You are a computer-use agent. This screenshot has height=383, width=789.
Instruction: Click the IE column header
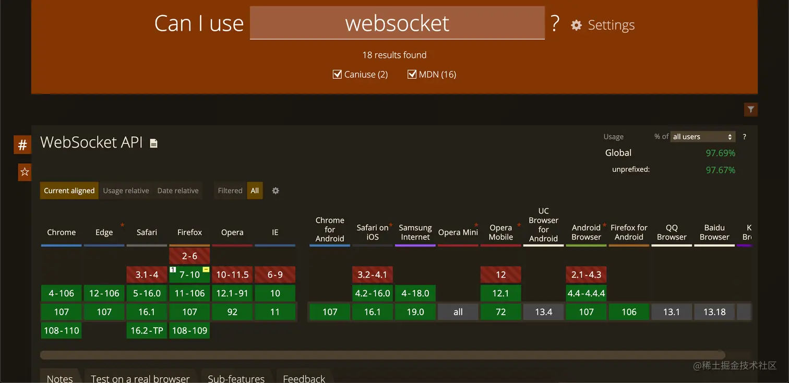pos(275,232)
